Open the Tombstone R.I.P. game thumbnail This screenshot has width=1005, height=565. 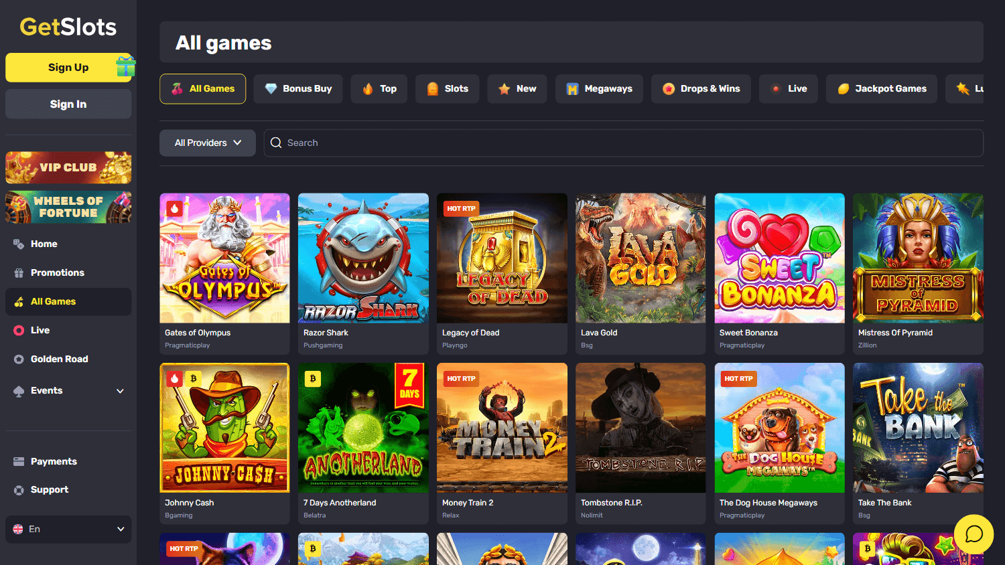(x=641, y=428)
